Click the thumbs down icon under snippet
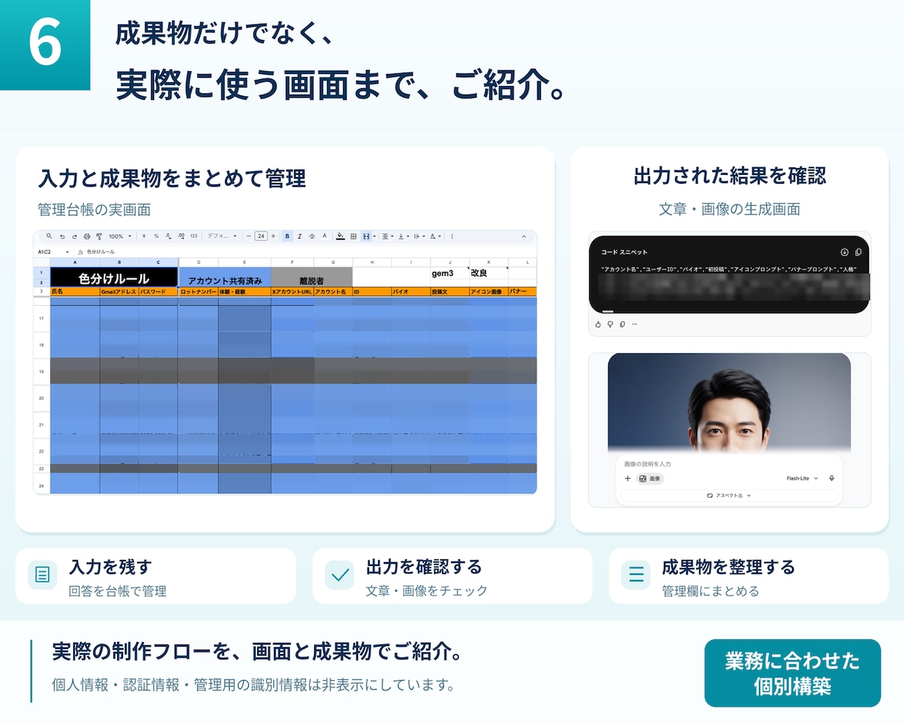Viewport: 904px width, 723px height. coord(610,324)
